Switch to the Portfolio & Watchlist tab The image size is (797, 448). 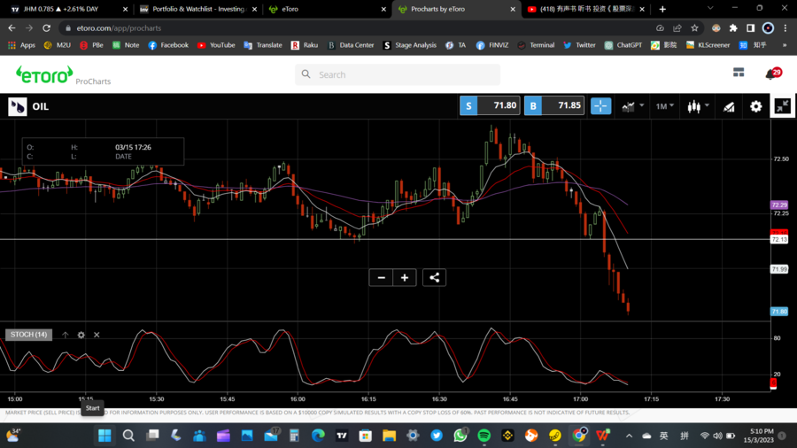coord(198,9)
